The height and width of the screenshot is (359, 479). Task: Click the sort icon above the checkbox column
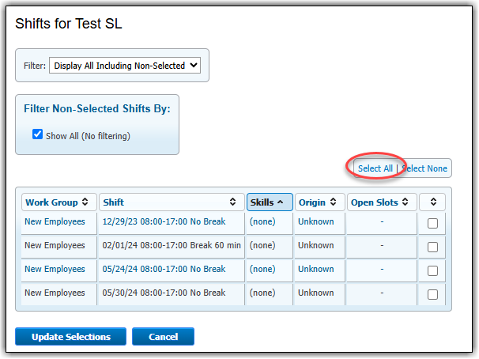(x=432, y=202)
